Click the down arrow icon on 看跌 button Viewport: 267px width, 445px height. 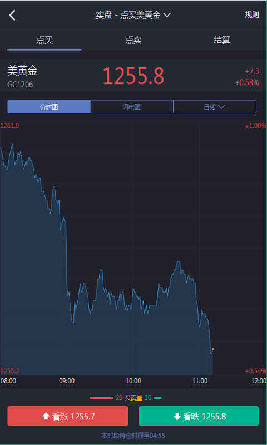177,416
